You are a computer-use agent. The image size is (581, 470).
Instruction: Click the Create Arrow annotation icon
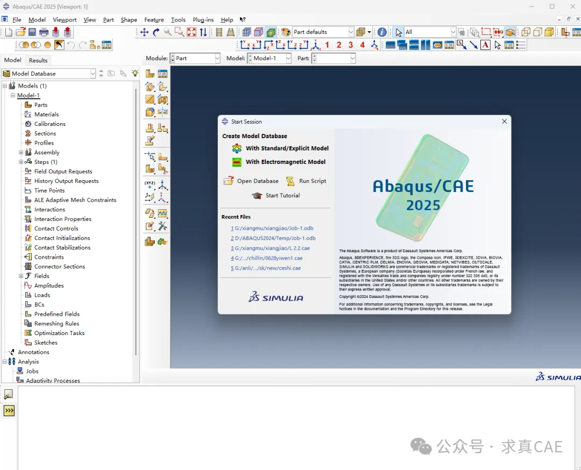pos(473,45)
